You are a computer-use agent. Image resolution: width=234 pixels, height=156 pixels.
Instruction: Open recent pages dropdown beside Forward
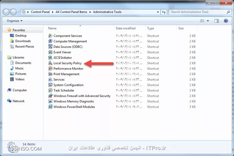click(19, 12)
